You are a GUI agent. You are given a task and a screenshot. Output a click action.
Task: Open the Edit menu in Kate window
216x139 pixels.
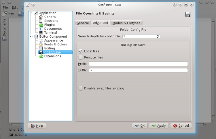pyautogui.click(x=15, y=7)
